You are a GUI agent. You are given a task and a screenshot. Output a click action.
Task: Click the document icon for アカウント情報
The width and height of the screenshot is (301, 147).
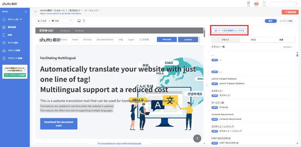click(4, 58)
